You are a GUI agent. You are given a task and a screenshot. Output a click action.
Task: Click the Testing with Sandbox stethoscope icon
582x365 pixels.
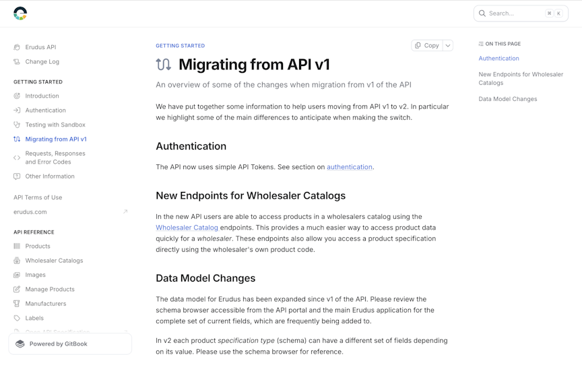17,125
